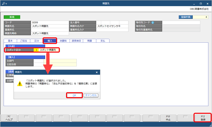Click the 取引先名 read-only field

(181, 26)
